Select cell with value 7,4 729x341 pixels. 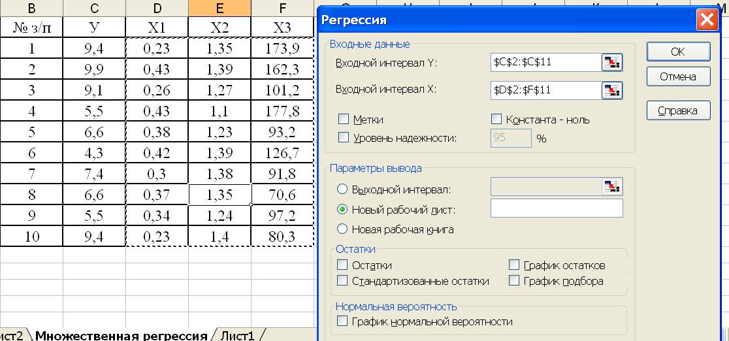click(x=94, y=174)
